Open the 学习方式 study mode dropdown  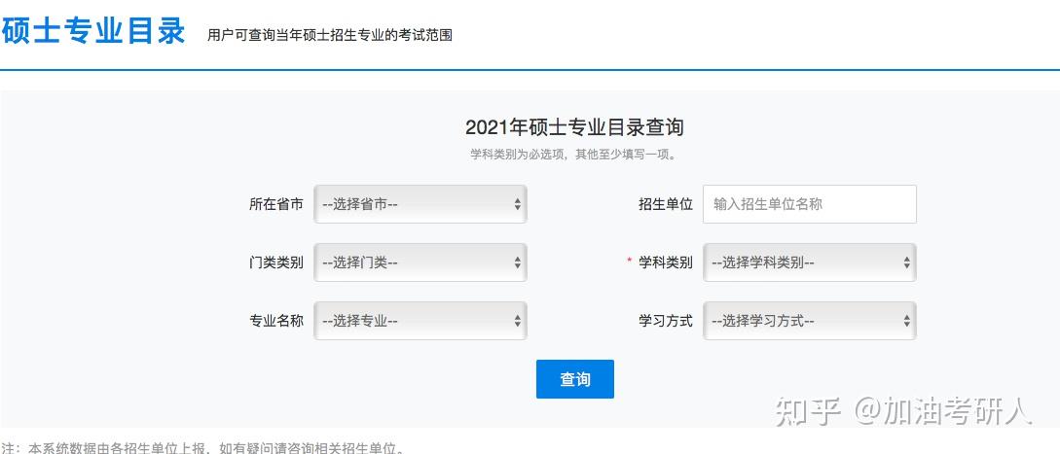tap(809, 321)
